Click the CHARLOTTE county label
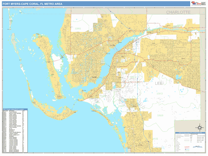Viewport: 208px width, 156px height. [x=178, y=12]
